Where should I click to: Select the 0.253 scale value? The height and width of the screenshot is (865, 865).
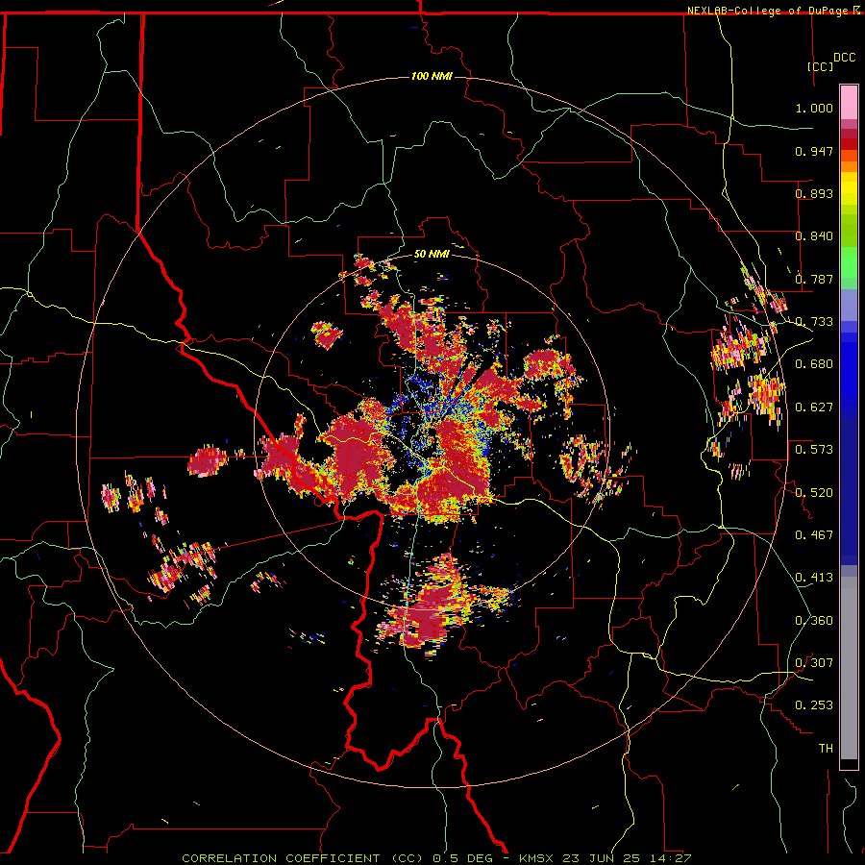(814, 705)
